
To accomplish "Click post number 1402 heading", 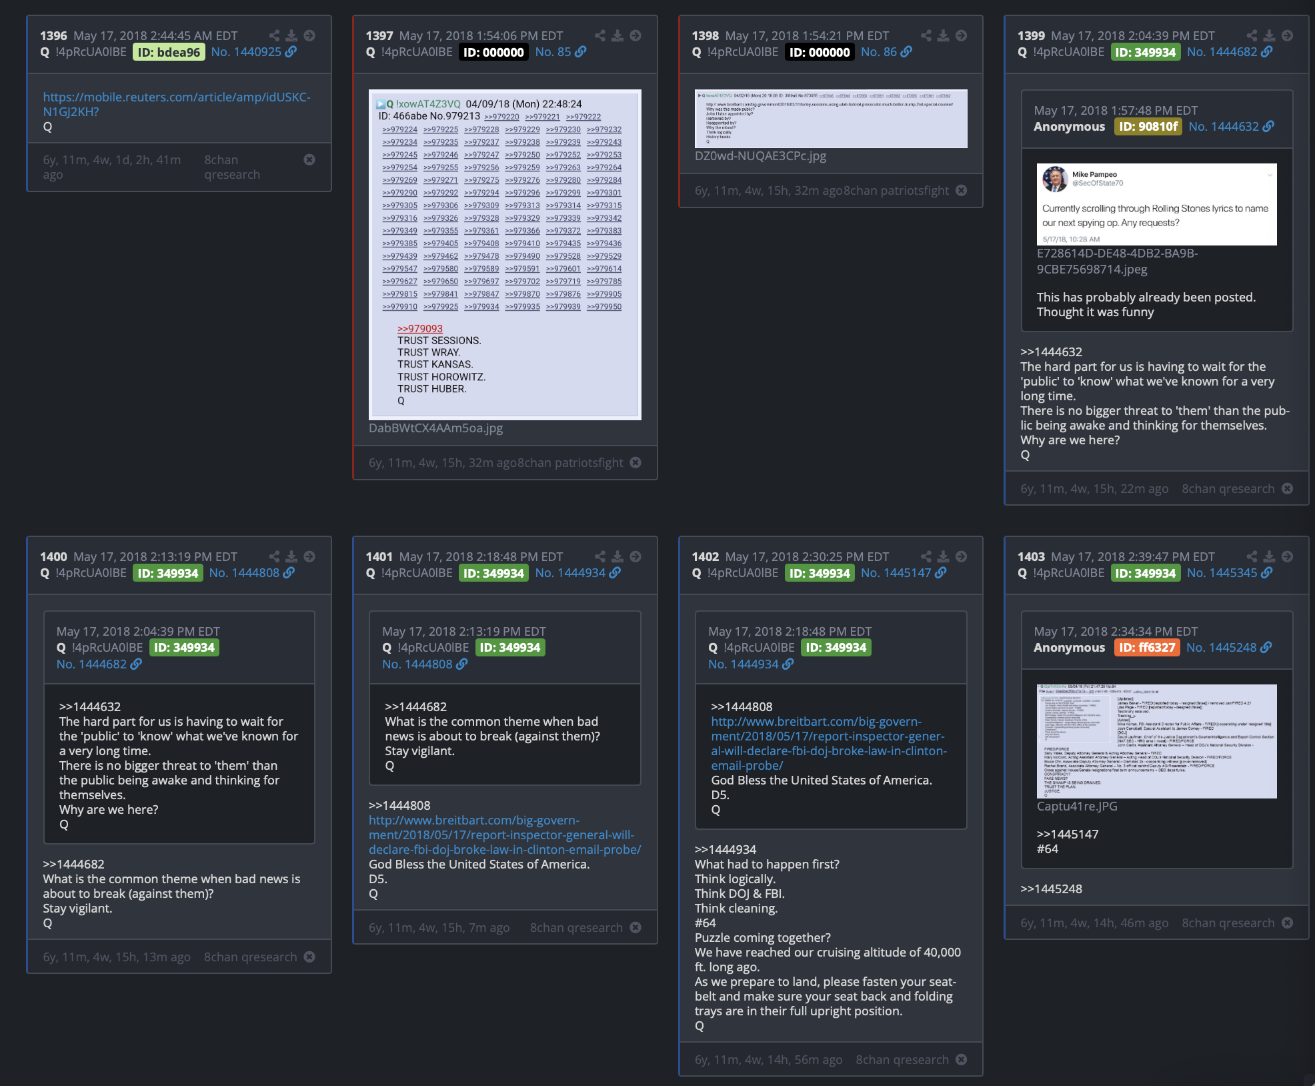I will tap(706, 557).
